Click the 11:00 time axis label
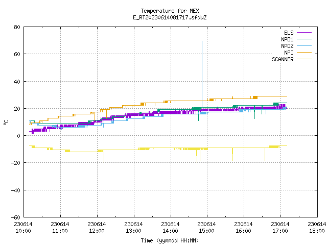The width and height of the screenshot is (327, 245). pos(60,231)
